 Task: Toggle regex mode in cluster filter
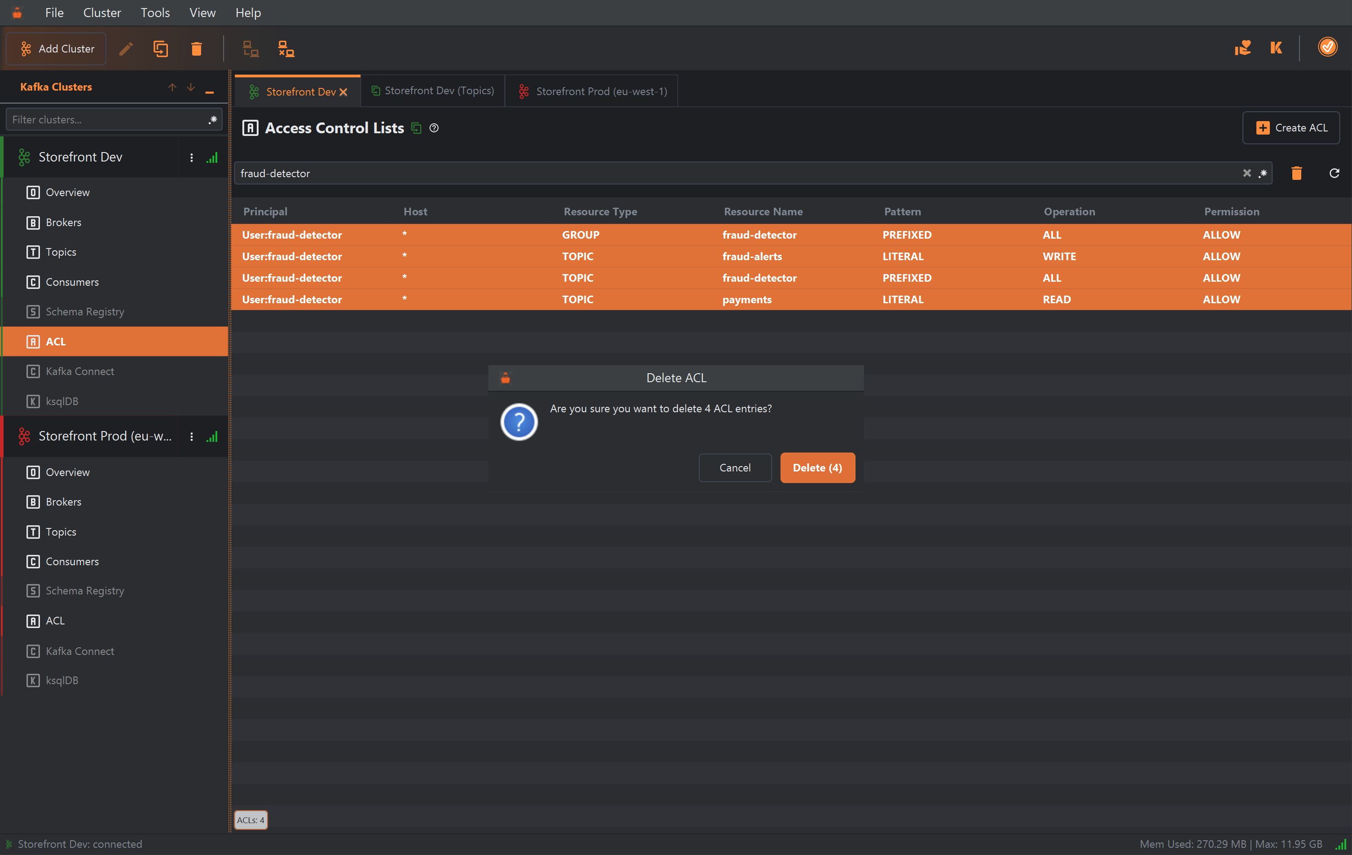(212, 119)
